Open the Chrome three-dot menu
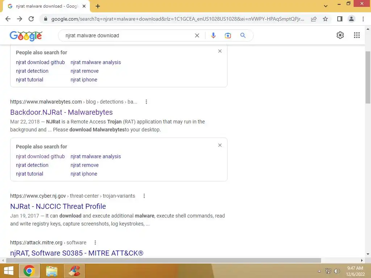This screenshot has width=371, height=278. click(363, 19)
